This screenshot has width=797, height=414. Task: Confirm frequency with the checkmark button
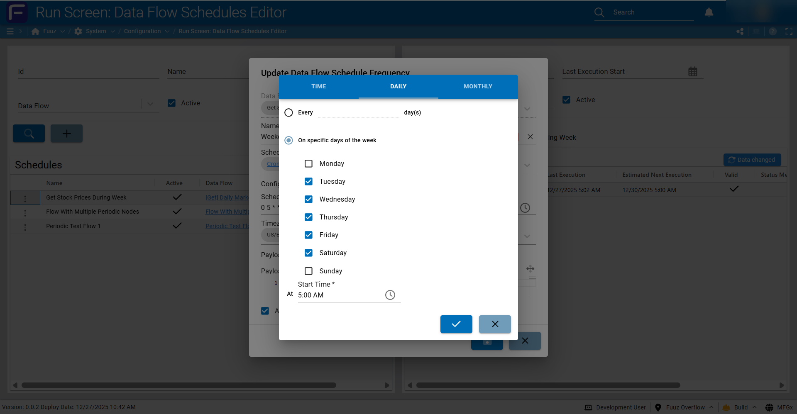(x=456, y=324)
